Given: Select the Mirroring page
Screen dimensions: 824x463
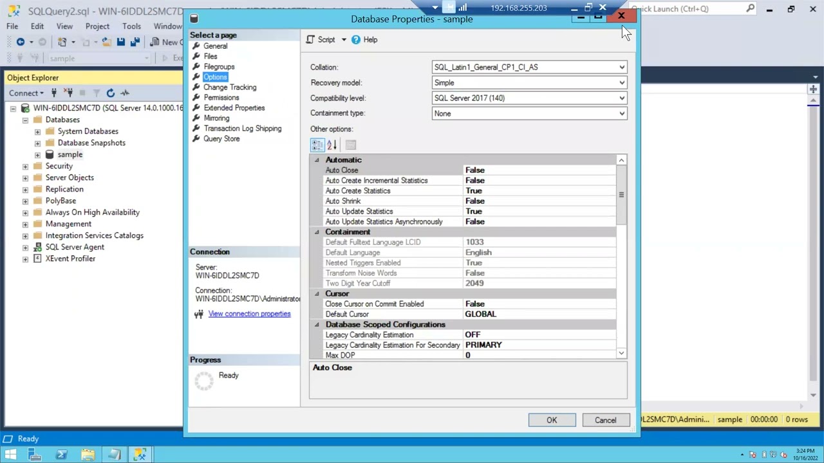Looking at the screenshot, I should click(x=216, y=118).
